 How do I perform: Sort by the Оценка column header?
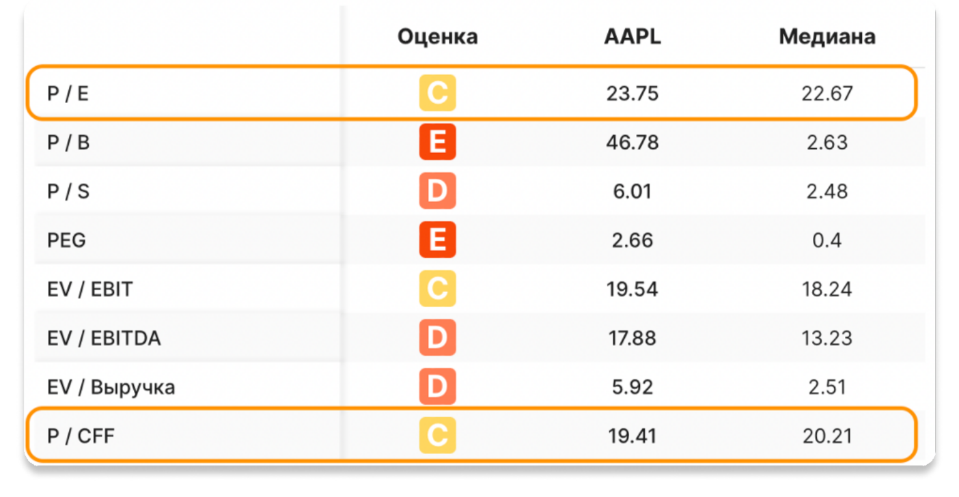437,37
